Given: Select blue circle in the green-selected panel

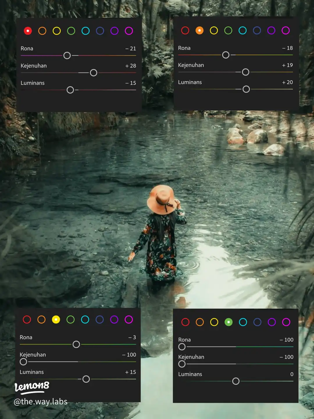Looking at the screenshot, I should tap(257, 322).
